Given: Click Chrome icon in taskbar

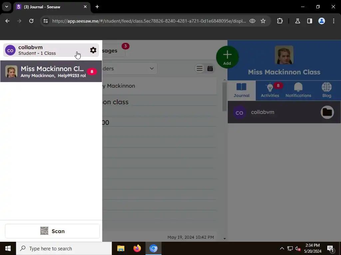Looking at the screenshot, I should [x=153, y=248].
